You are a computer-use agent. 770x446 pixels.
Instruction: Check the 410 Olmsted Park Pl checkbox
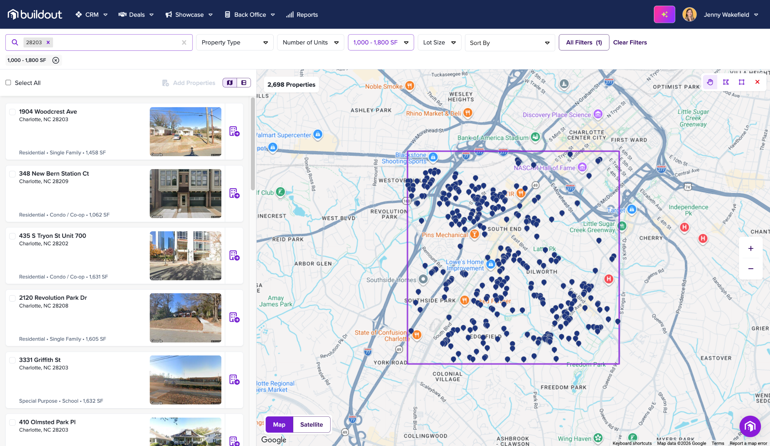click(x=12, y=423)
